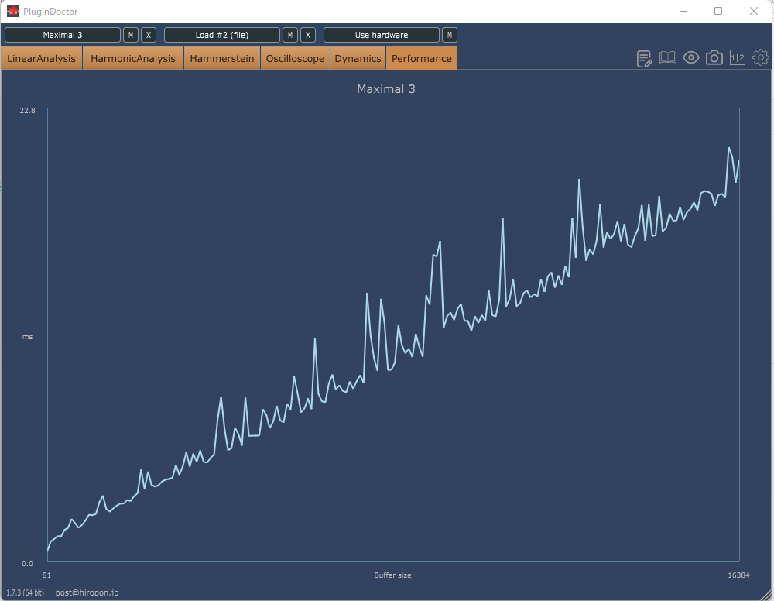774x601 pixels.
Task: Minimize the PluginDoctor window
Action: coord(683,11)
